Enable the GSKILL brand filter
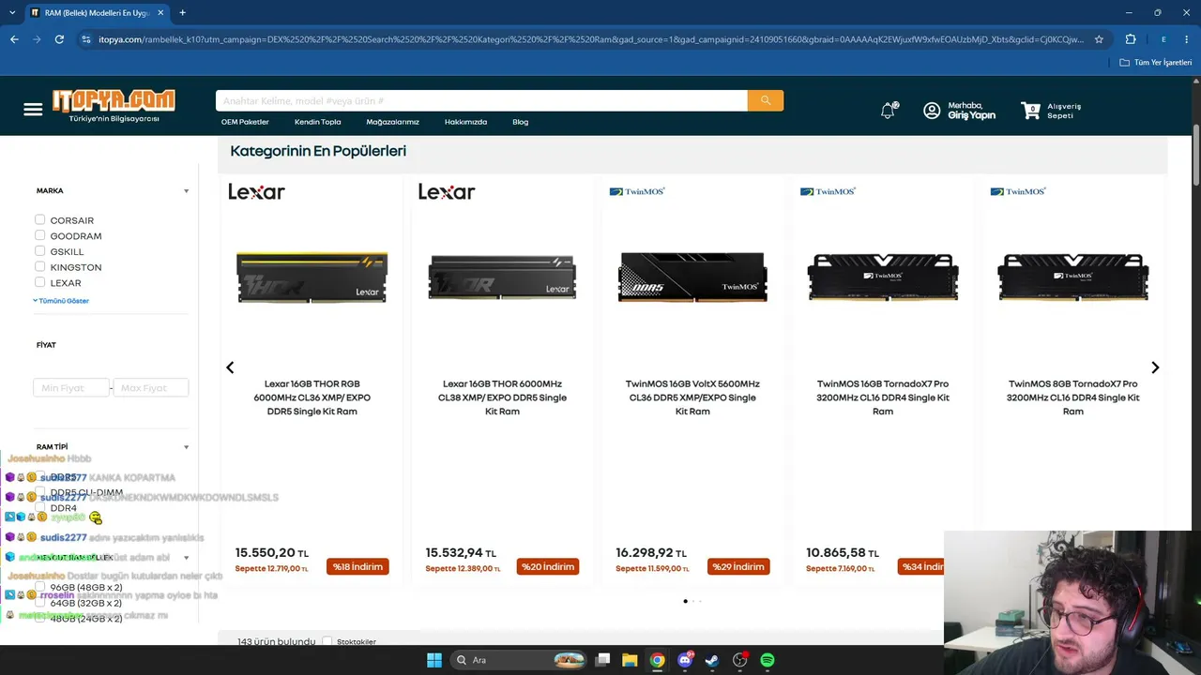 click(x=39, y=251)
